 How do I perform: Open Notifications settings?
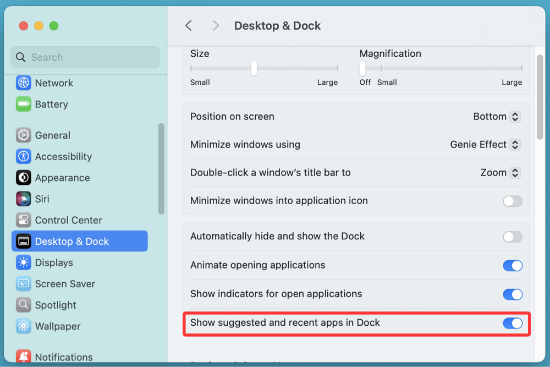[23, 355]
